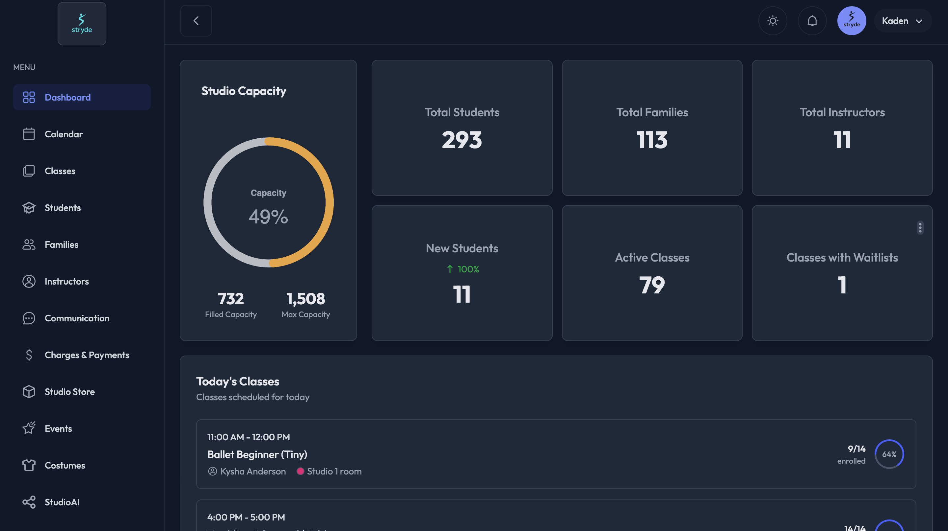Open the Kaden user dropdown
948x531 pixels.
(902, 21)
